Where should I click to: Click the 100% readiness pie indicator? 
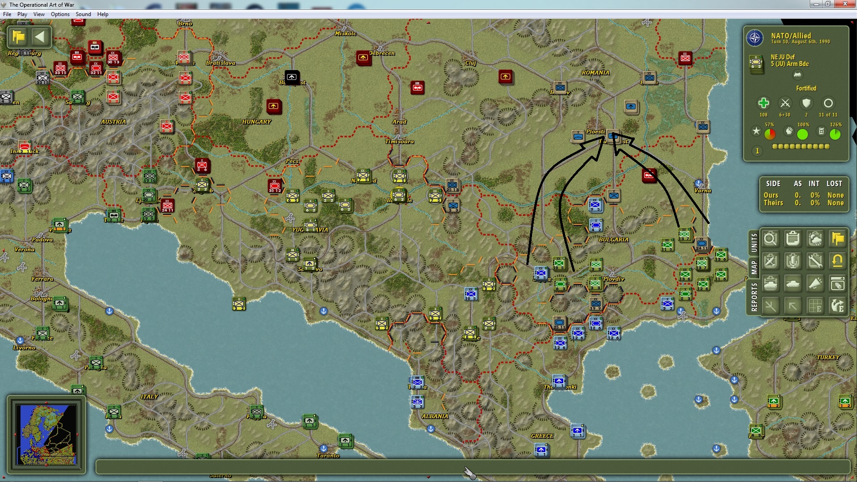click(803, 134)
